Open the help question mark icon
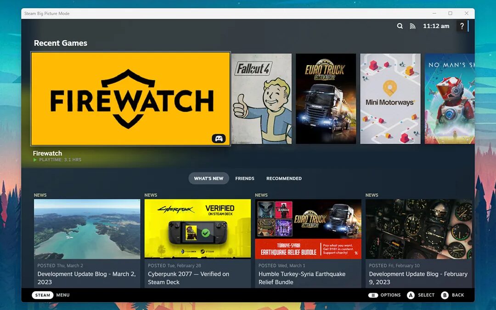Viewport: 496px width, 310px height. click(462, 26)
